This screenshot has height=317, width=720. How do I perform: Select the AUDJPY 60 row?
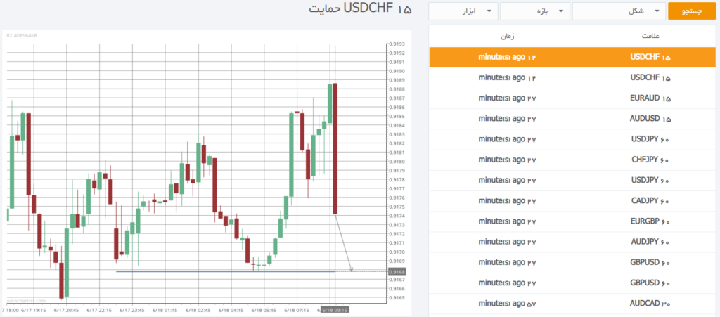(x=572, y=242)
